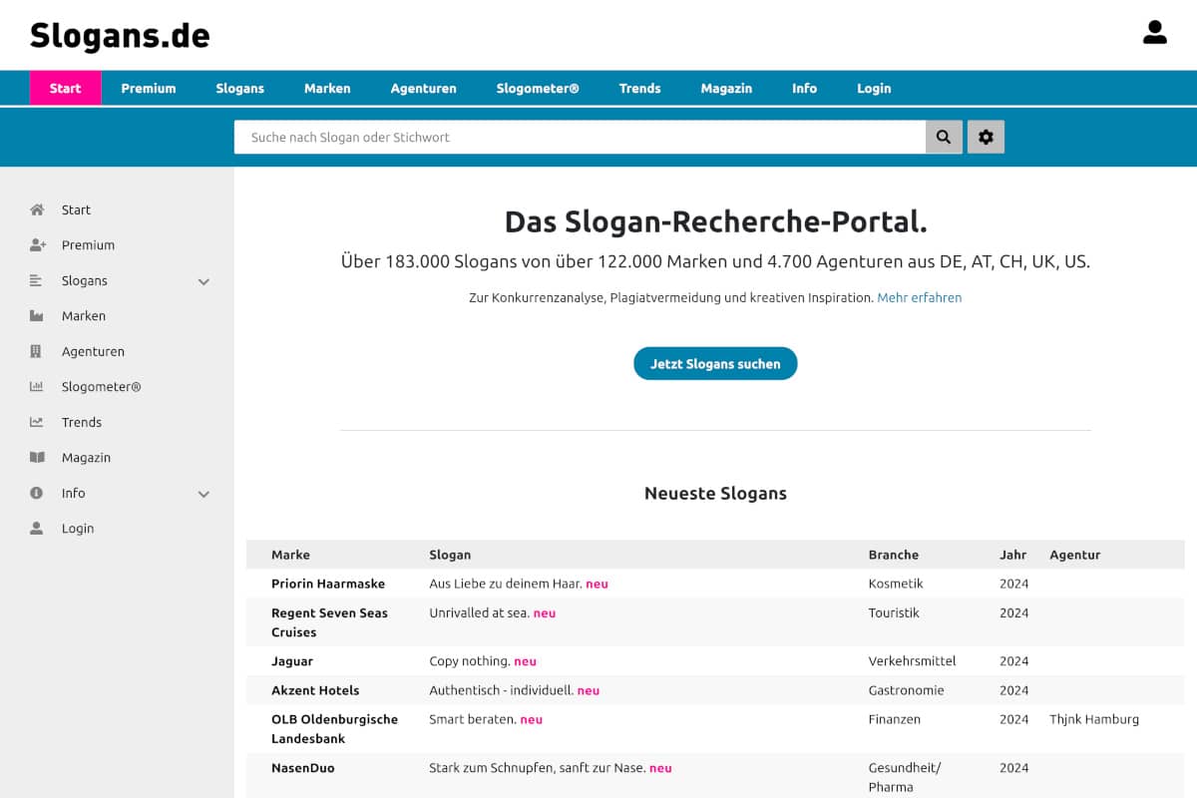Screen dimensions: 1197x798
Task: Click the Marke column header
Action: pyautogui.click(x=290, y=555)
